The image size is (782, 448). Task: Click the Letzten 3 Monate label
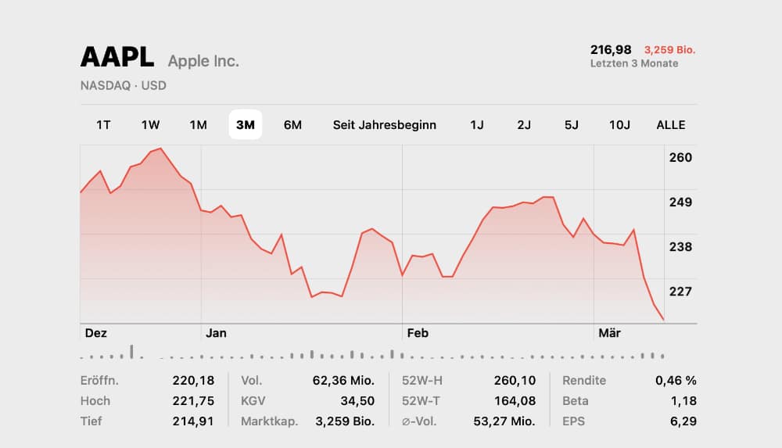pyautogui.click(x=634, y=63)
